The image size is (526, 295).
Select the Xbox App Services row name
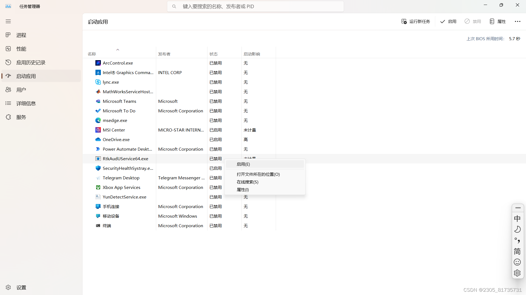coord(121,187)
